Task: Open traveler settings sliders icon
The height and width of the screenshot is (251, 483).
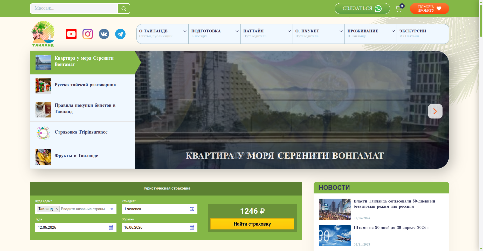Action: coord(192,209)
